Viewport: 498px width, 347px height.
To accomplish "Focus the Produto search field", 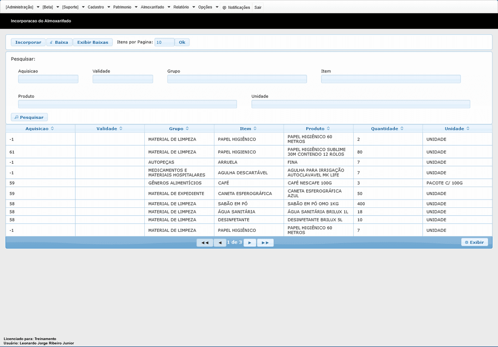I will [x=127, y=104].
